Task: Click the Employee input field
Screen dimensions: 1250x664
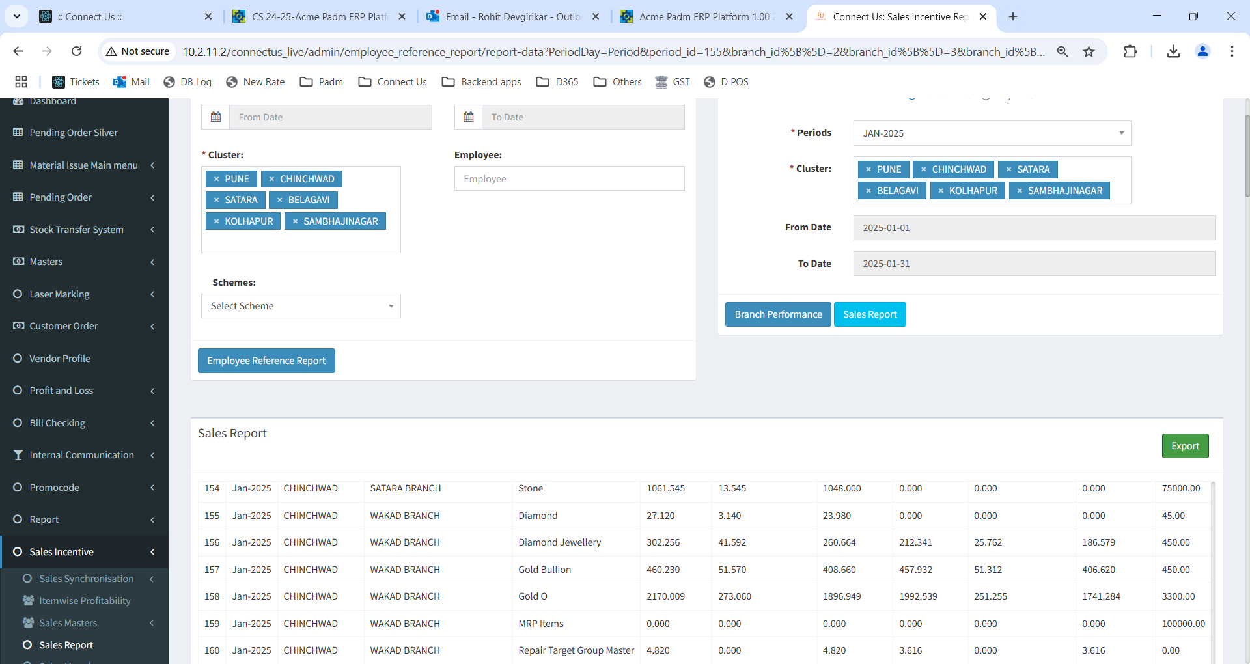Action: coord(569,179)
